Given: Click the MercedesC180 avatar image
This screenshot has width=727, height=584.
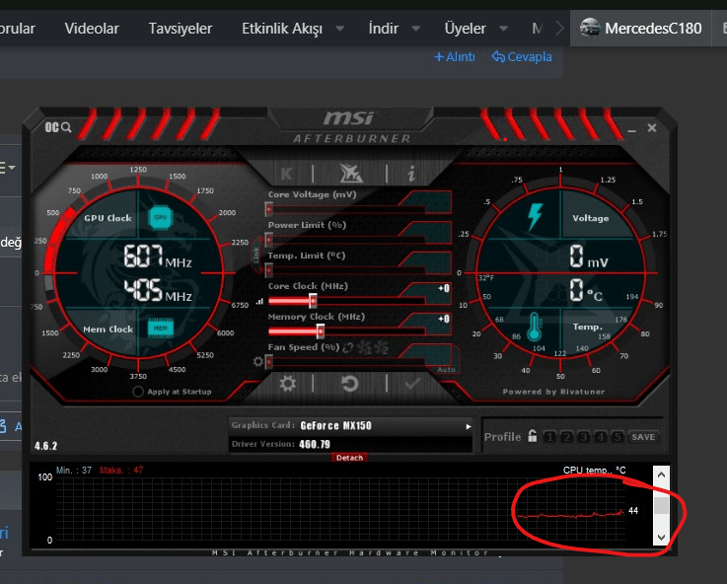Looking at the screenshot, I should click(x=590, y=28).
